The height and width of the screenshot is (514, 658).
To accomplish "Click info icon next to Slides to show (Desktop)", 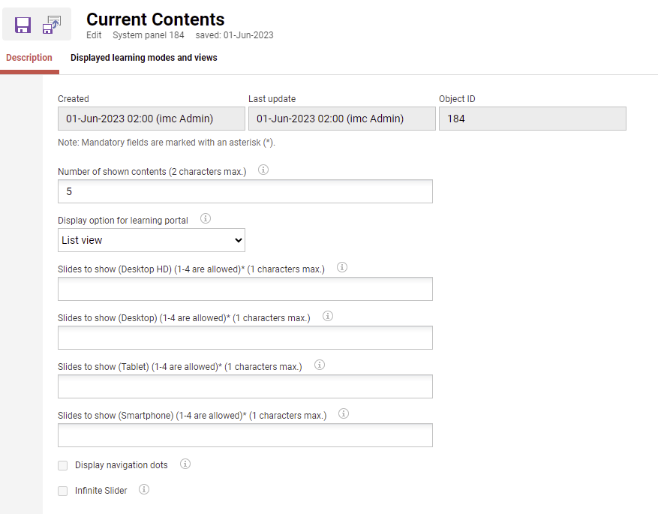I will tap(327, 317).
